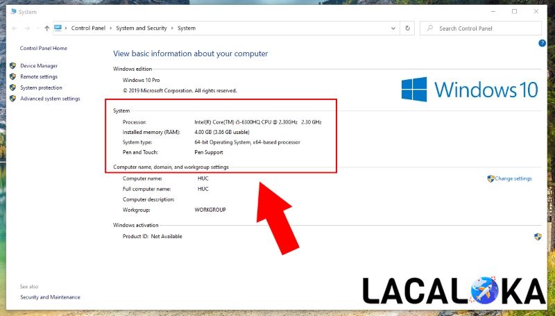Viewport: 555px width, 316px height.
Task: Click the Windows 10 logo image
Action: point(470,90)
